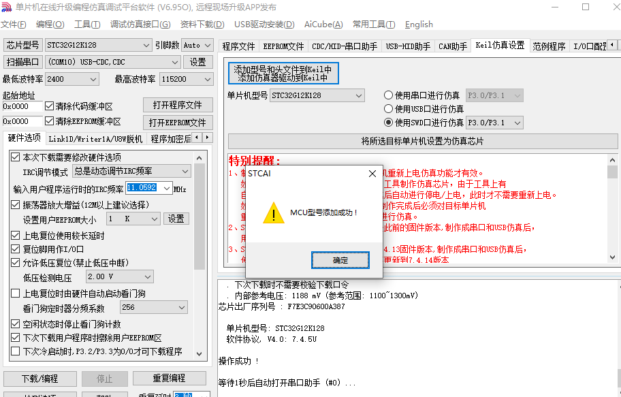
Task: Click 打开程序文件 button
Action: pyautogui.click(x=178, y=105)
